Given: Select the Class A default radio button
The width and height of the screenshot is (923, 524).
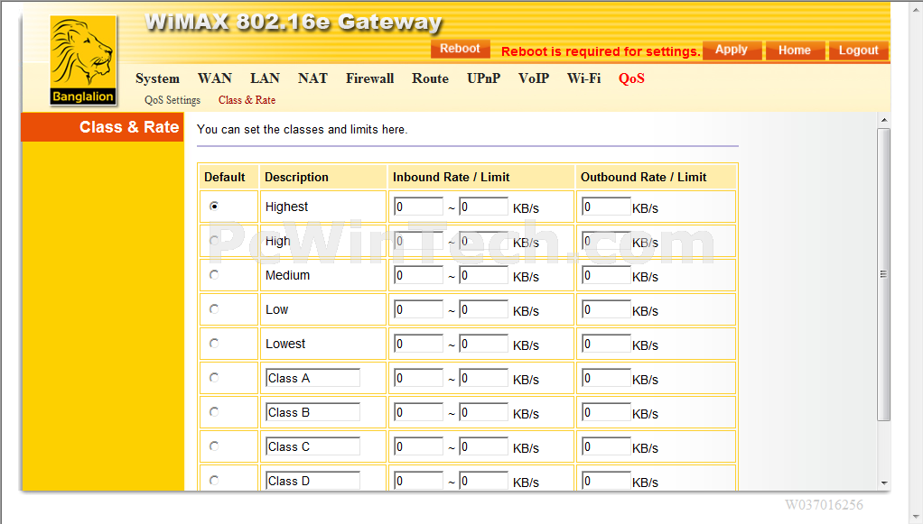Looking at the screenshot, I should [x=214, y=378].
